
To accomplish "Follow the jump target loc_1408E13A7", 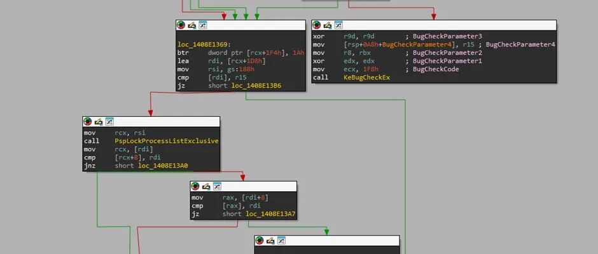I will pyautogui.click(x=271, y=214).
